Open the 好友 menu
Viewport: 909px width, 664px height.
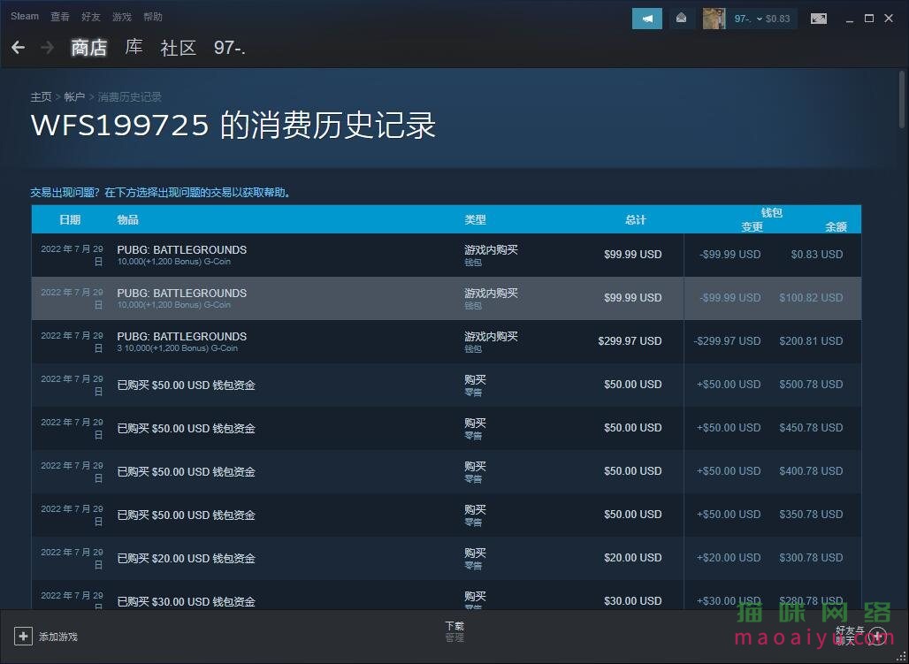[90, 16]
